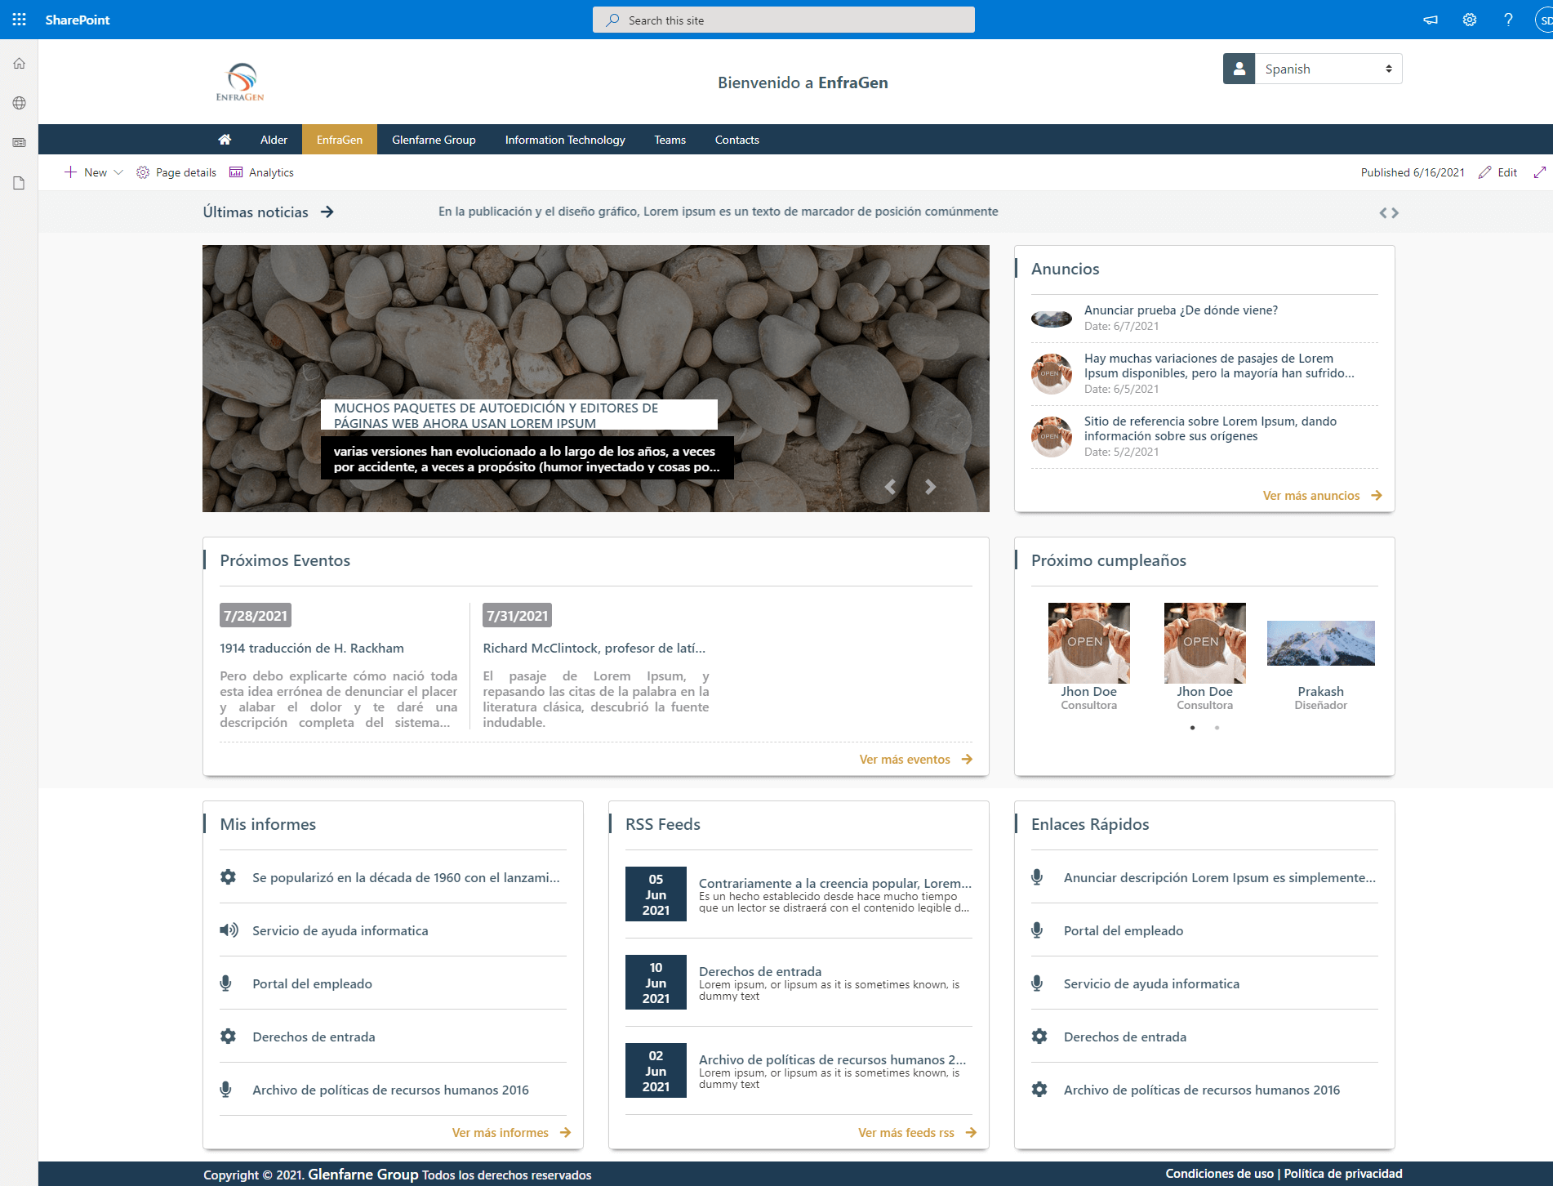Open the SharePoint app launcher waffle
Image resolution: width=1553 pixels, height=1186 pixels.
pos(19,20)
